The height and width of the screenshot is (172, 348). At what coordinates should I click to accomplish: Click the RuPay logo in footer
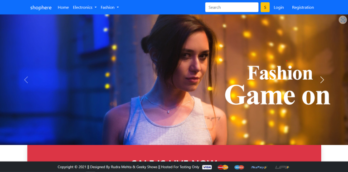coord(259,167)
